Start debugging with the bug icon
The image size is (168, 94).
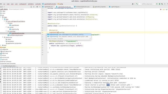[x=159, y=4]
